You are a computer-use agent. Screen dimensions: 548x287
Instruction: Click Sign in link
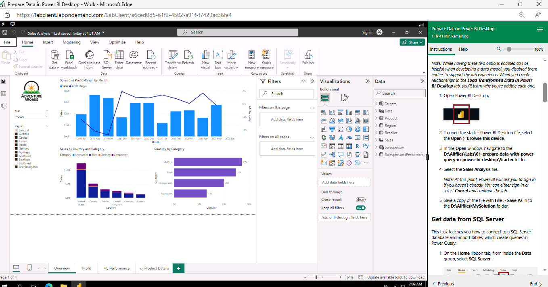click(368, 33)
